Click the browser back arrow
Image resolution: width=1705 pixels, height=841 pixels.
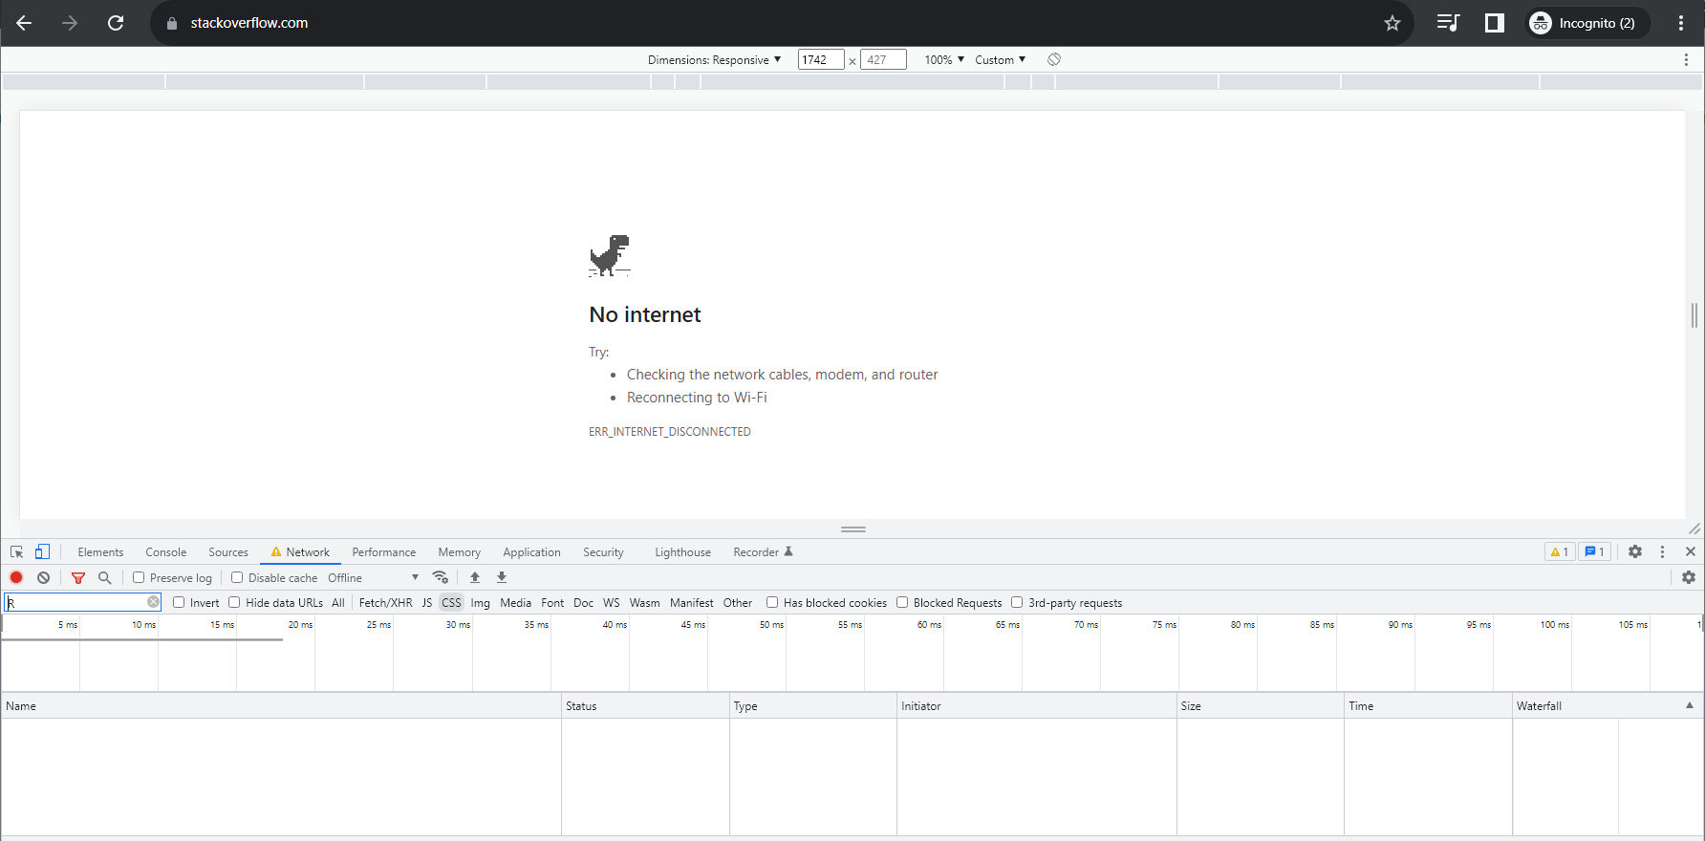[24, 23]
